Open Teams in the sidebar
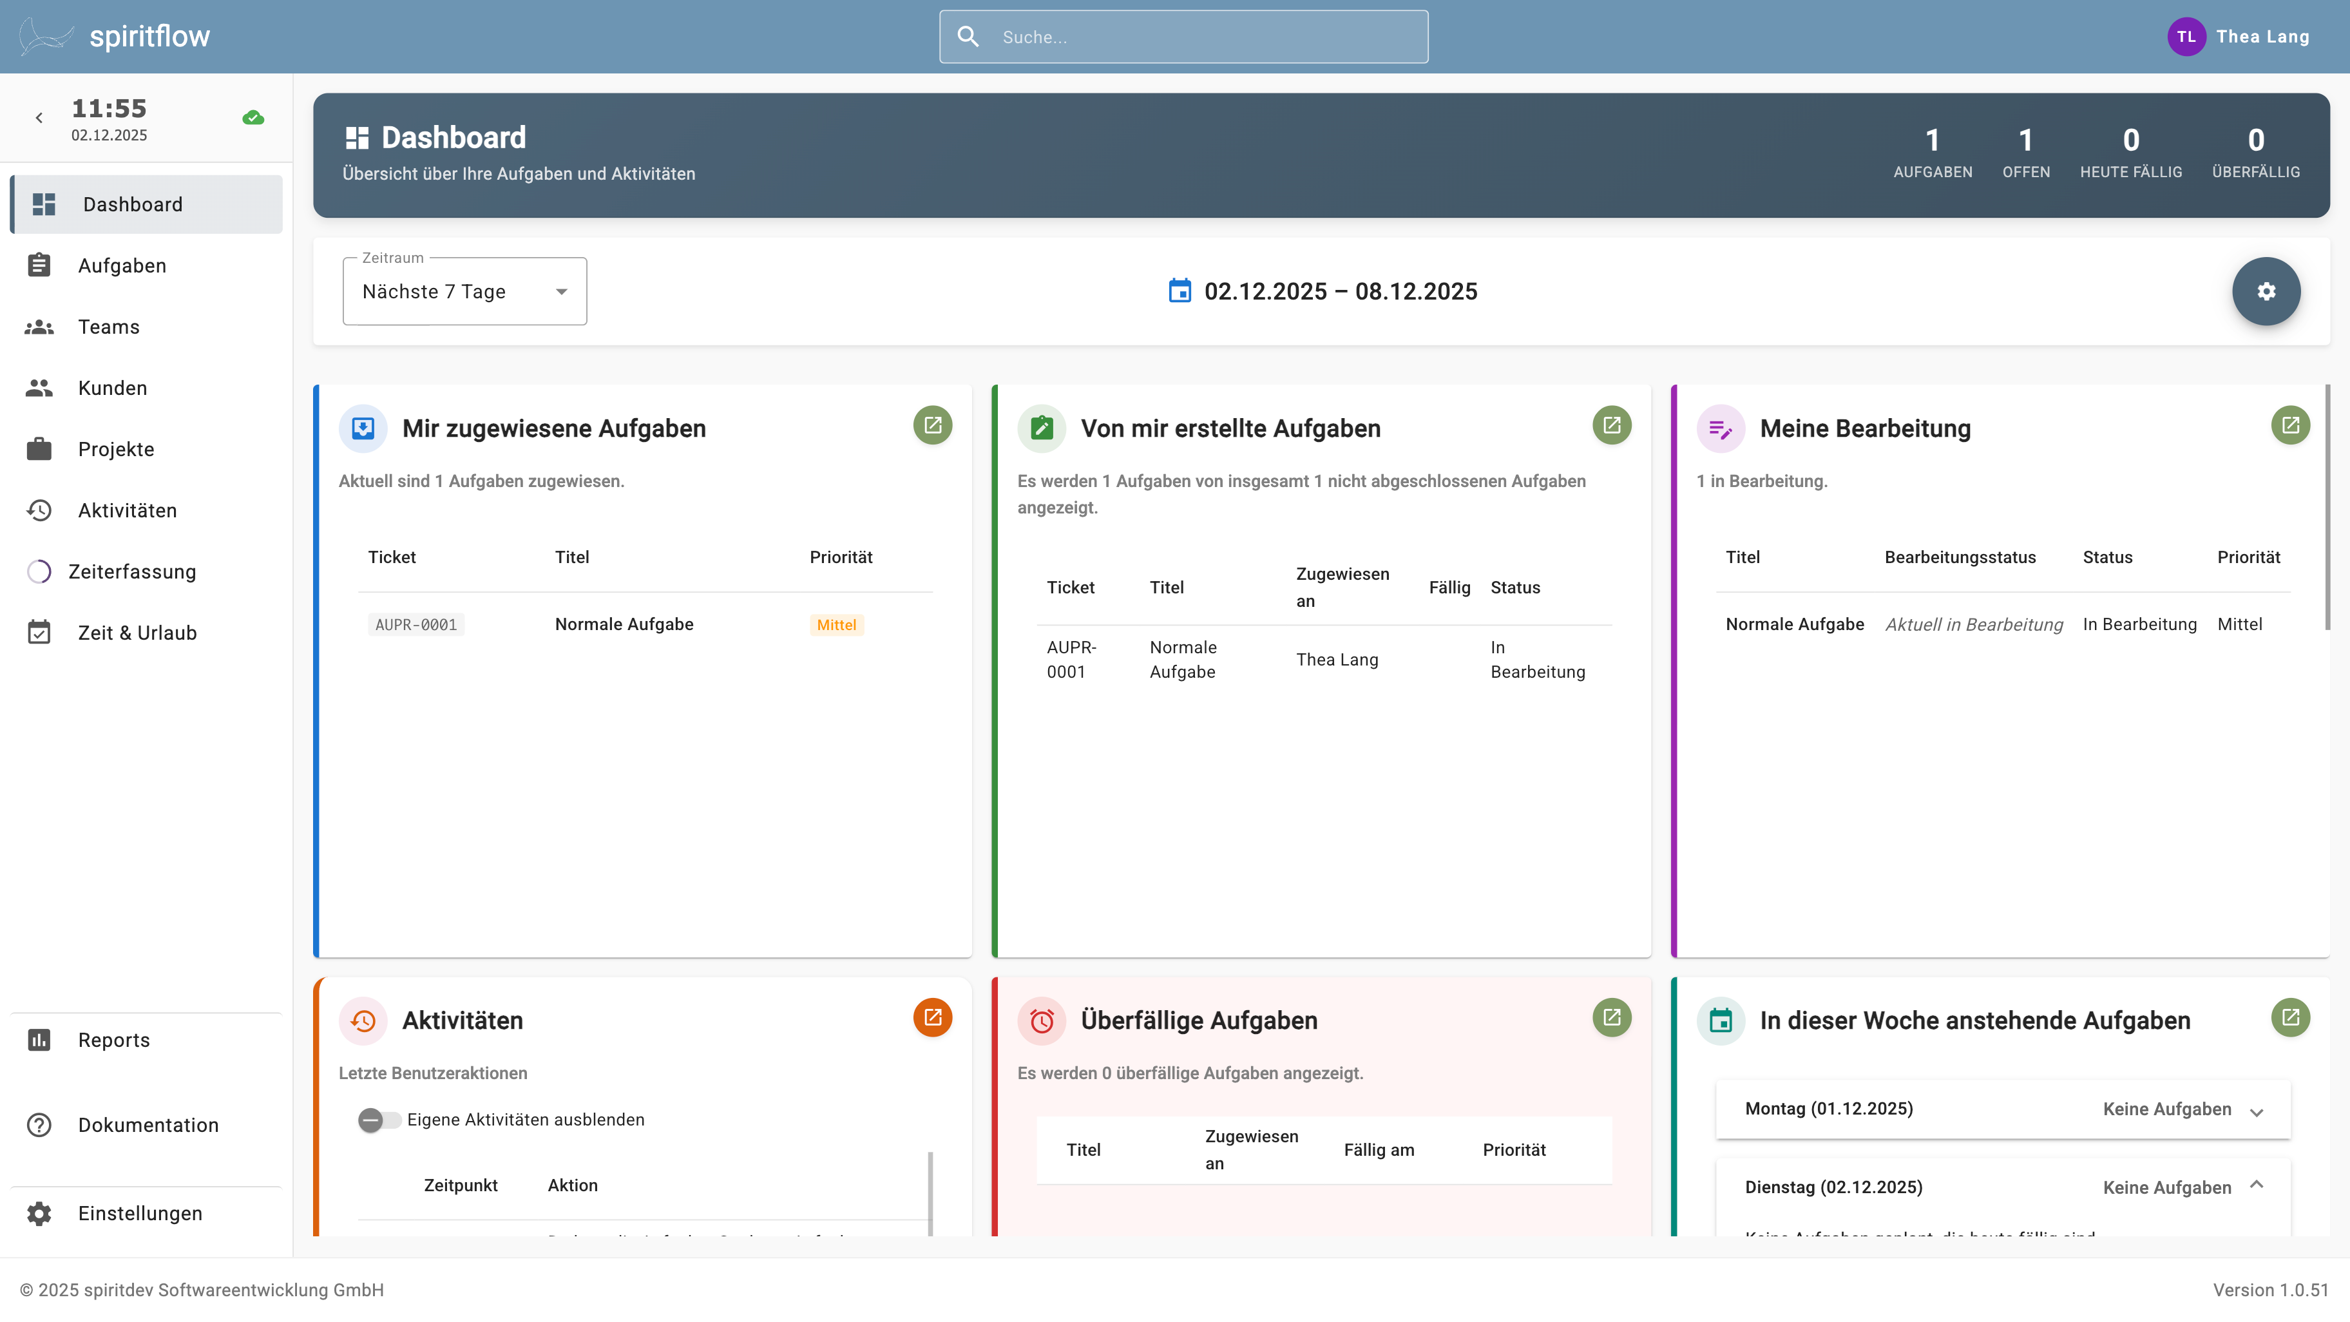2350x1322 pixels. click(x=146, y=327)
